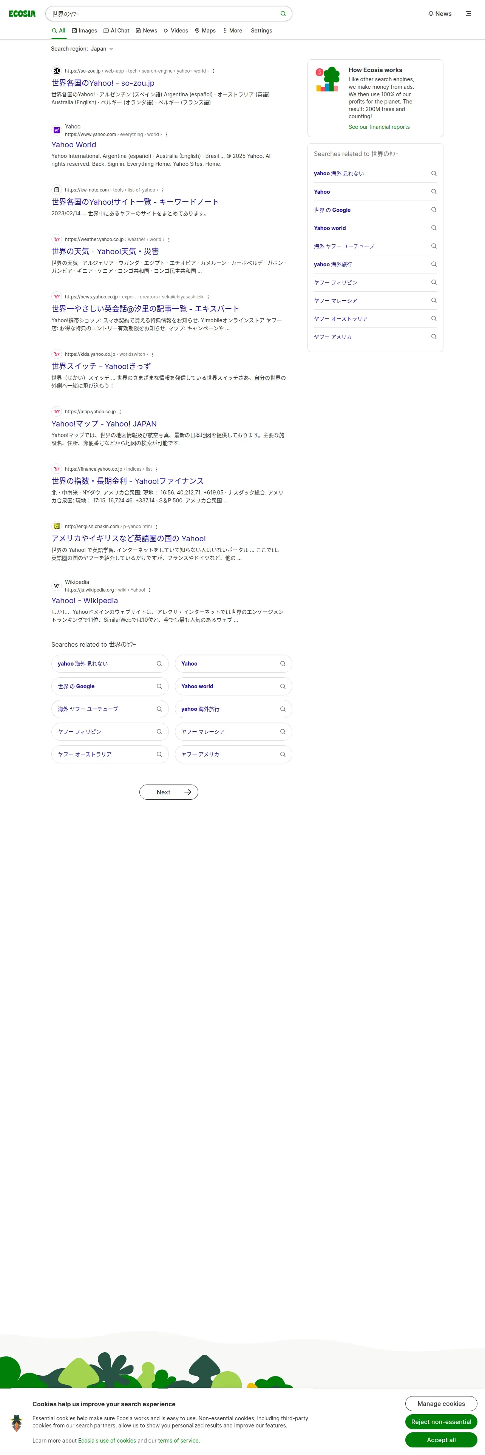Click magnifier icon beside sidebar Yahoo world

(x=434, y=228)
